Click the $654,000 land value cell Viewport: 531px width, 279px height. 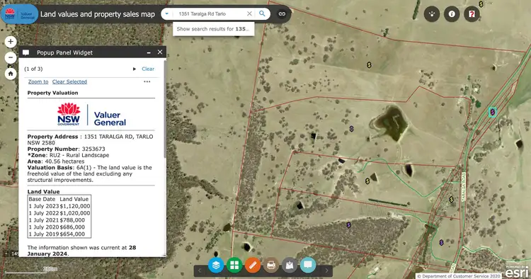(72, 234)
